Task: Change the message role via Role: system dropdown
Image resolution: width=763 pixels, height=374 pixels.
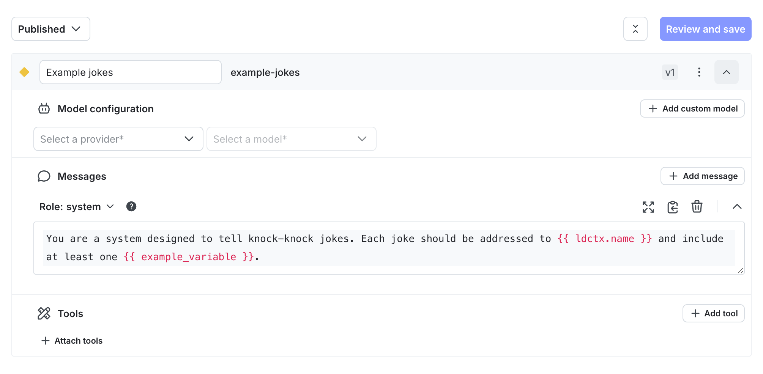Action: 76,206
